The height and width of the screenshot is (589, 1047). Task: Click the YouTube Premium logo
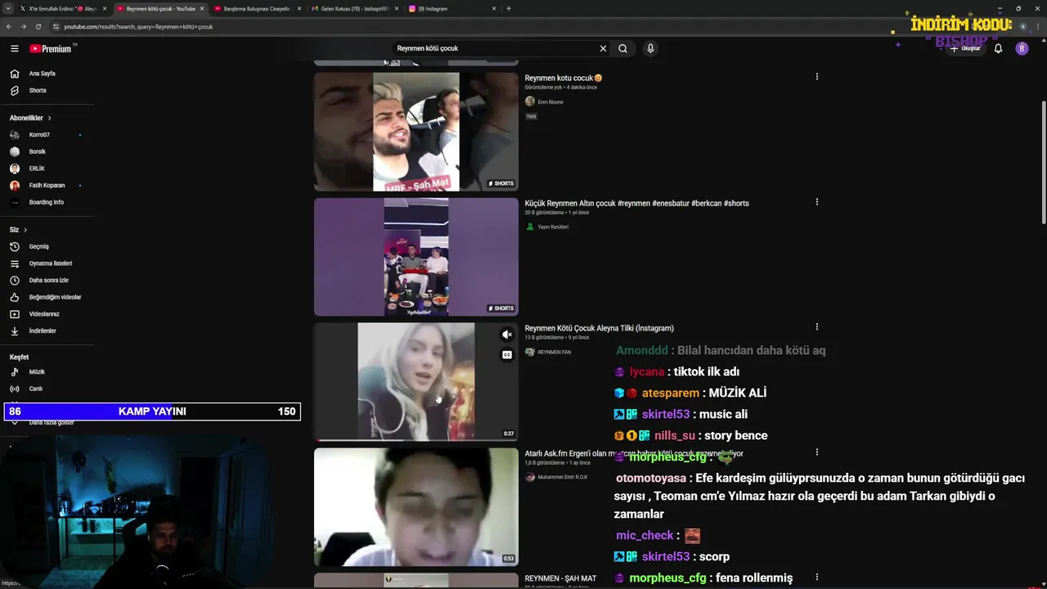coord(51,48)
